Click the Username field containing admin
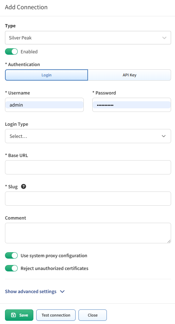 [44, 105]
